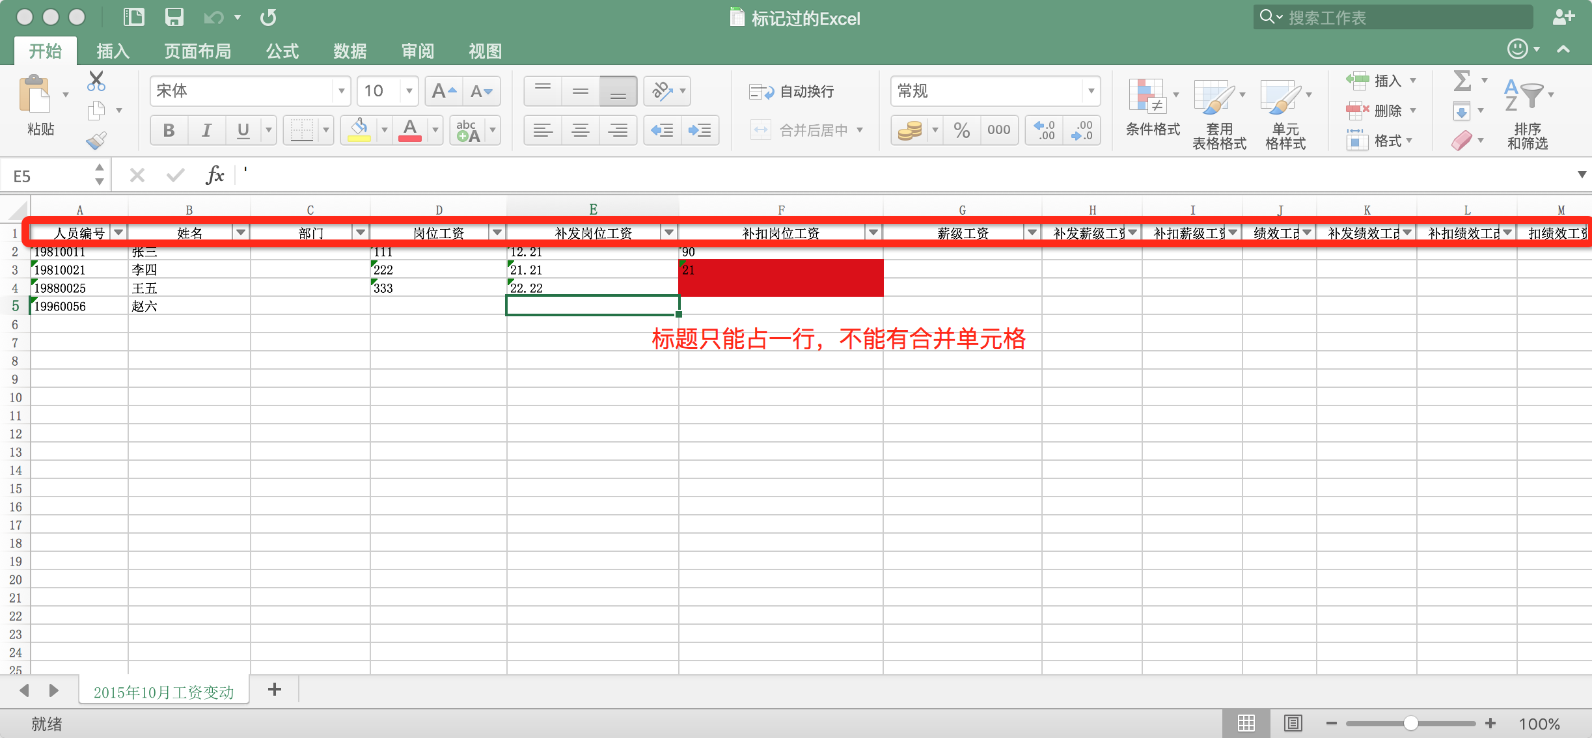Adjust the zoom slider in status bar
Viewport: 1592px width, 738px height.
point(1410,723)
